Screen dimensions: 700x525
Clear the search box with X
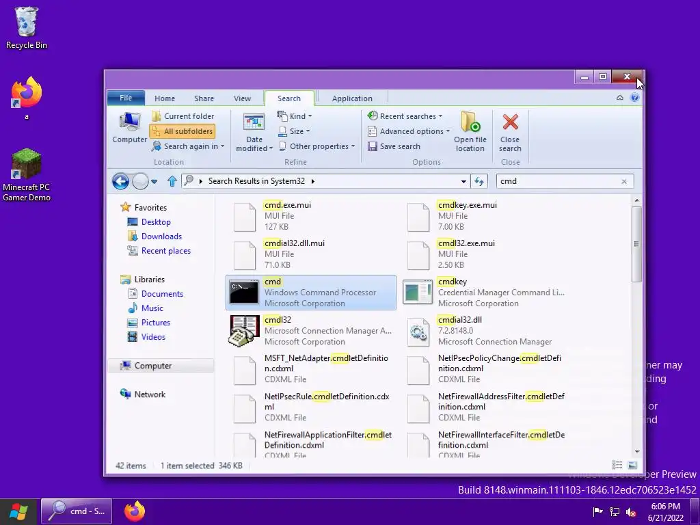click(x=624, y=181)
